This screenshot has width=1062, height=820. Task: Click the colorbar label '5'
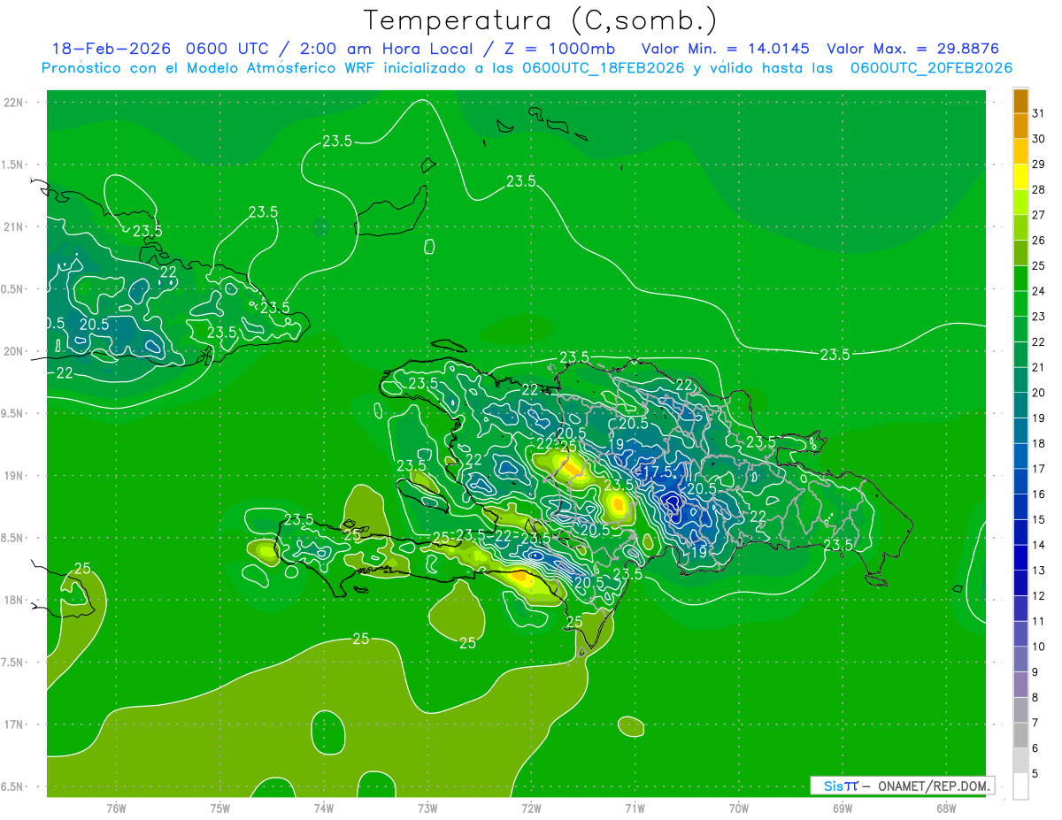point(1035,774)
